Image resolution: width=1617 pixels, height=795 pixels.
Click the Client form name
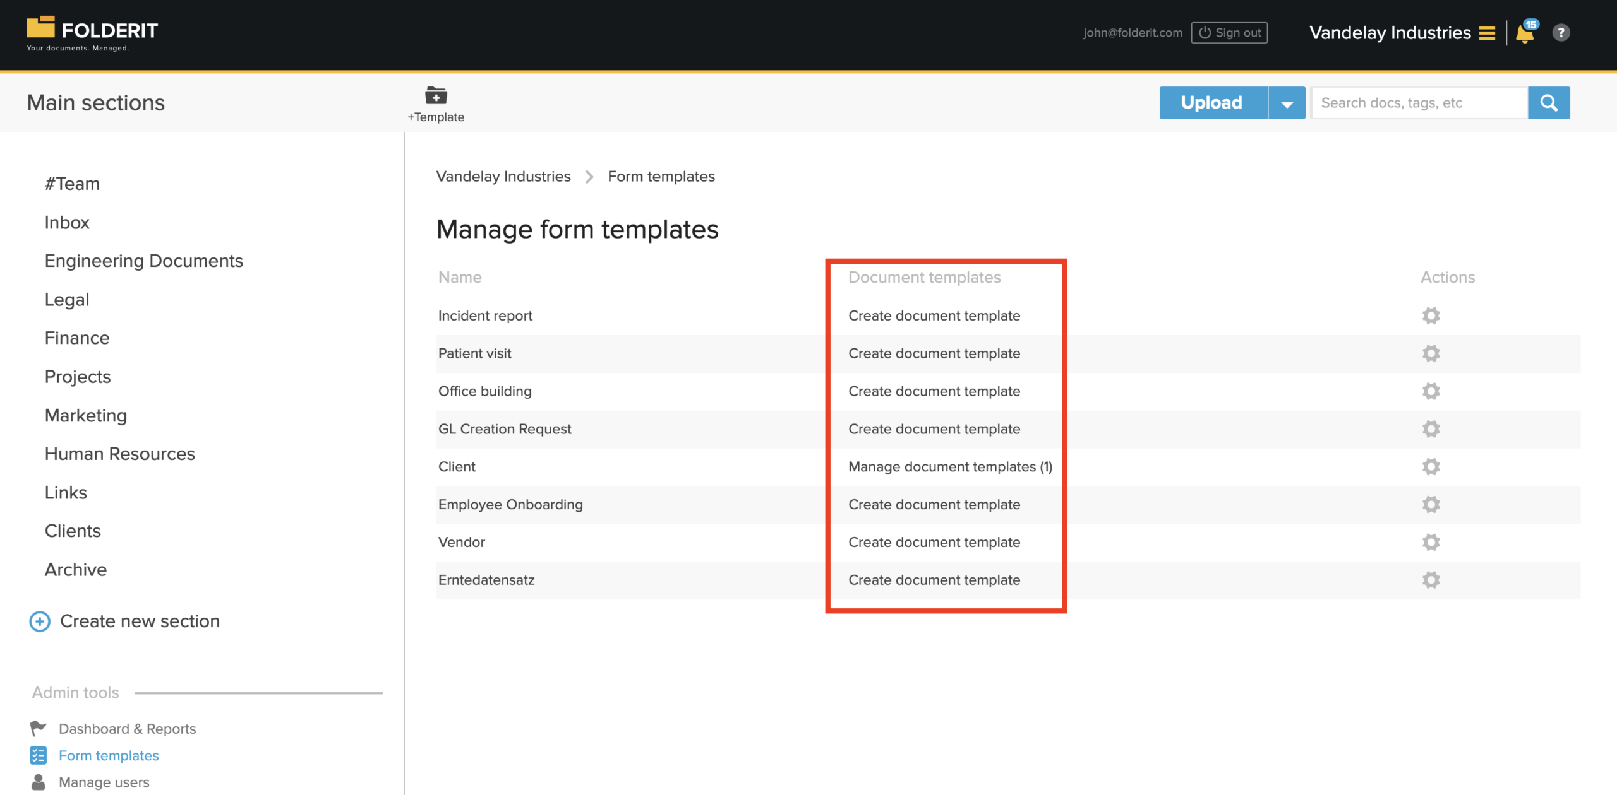(x=457, y=467)
